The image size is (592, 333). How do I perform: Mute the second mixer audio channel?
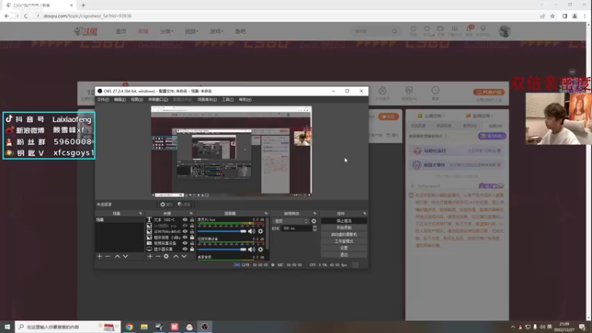[x=252, y=249]
